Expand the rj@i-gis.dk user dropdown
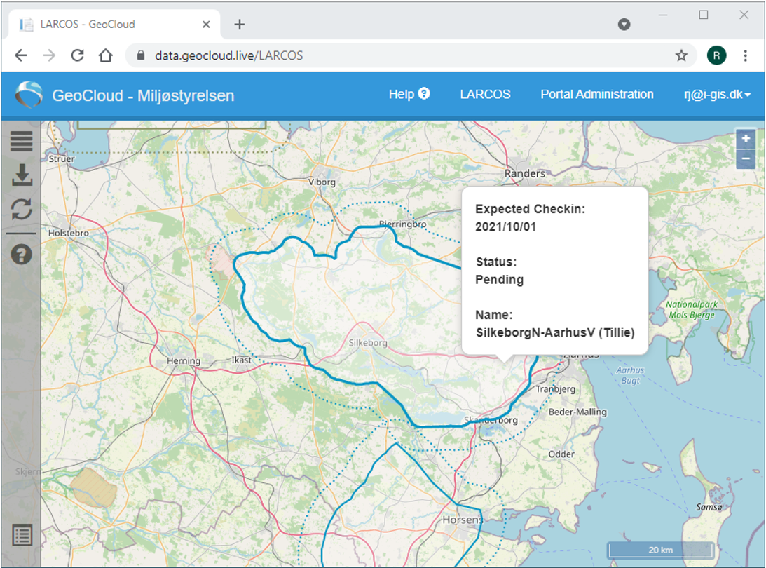766x568 pixels. pos(717,95)
